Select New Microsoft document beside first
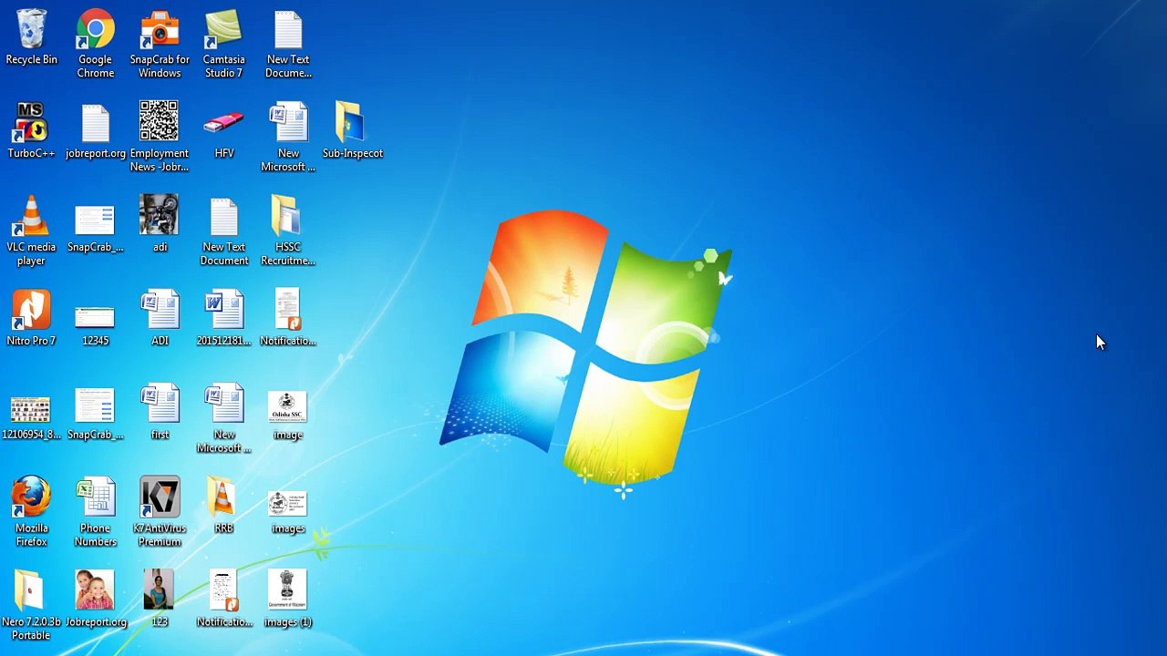Screen dimensions: 1167x656 [x=223, y=419]
